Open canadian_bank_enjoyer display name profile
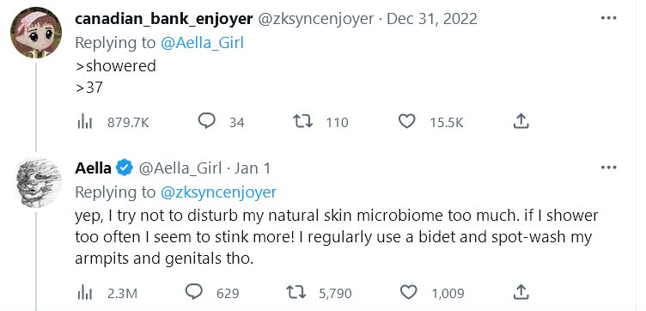This screenshot has height=311, width=646. (x=163, y=19)
